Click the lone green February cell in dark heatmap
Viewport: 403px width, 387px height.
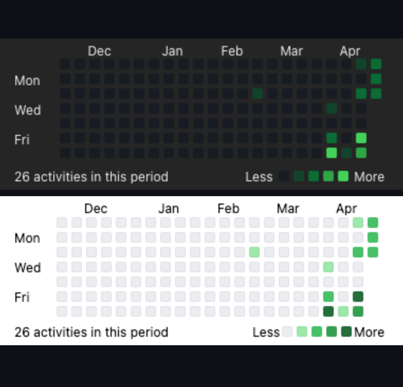(258, 94)
